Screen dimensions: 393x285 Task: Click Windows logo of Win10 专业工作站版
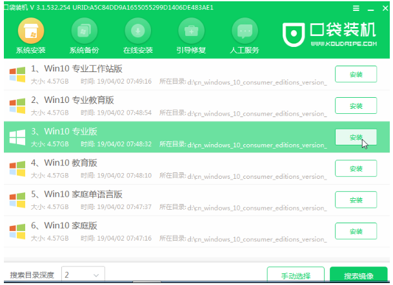click(17, 75)
